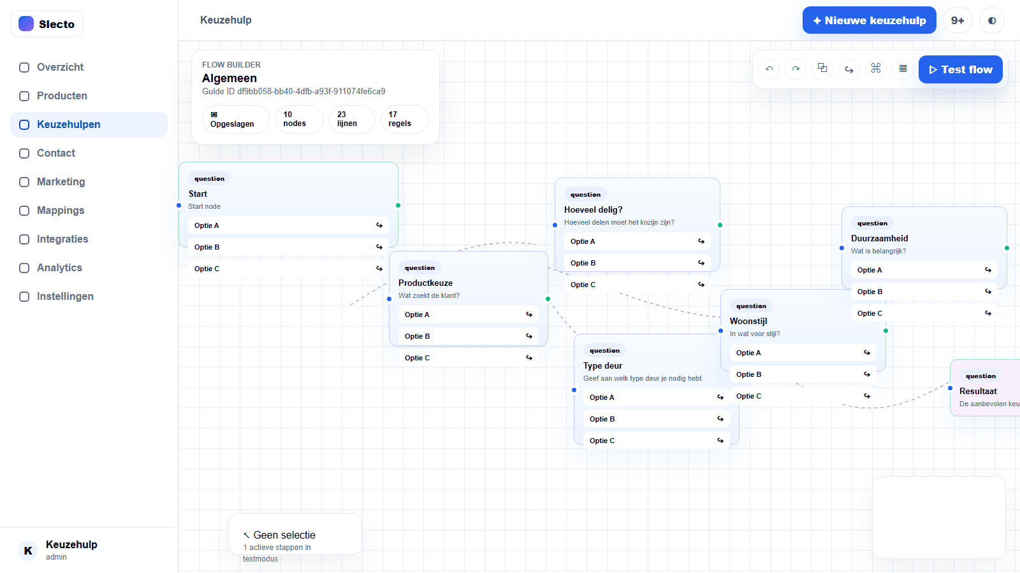The width and height of the screenshot is (1020, 573).
Task: Open Analytics in the sidebar
Action: [x=89, y=268]
